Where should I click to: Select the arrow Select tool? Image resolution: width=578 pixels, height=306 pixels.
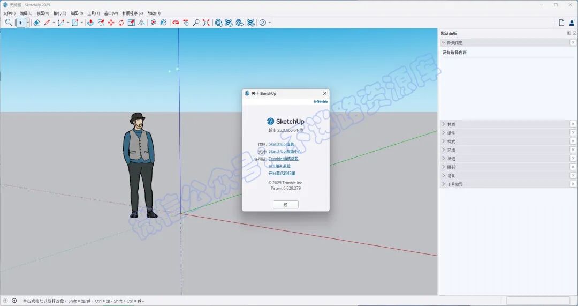pyautogui.click(x=21, y=23)
